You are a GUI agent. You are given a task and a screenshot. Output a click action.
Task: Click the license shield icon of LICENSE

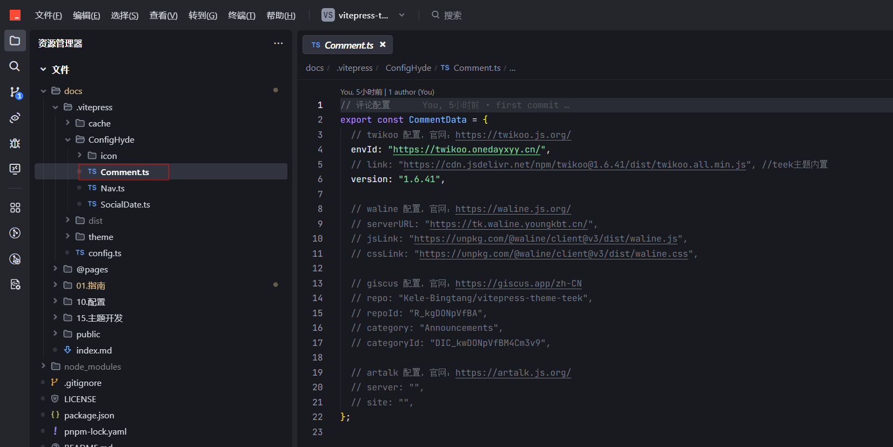click(x=55, y=399)
